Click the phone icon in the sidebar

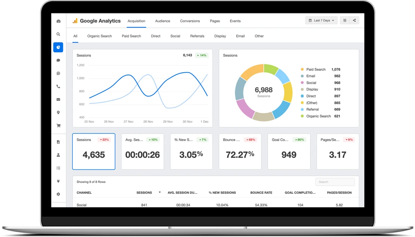click(58, 86)
